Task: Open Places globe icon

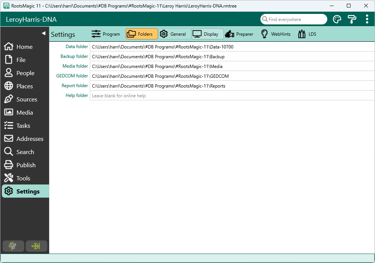Action: (9, 86)
